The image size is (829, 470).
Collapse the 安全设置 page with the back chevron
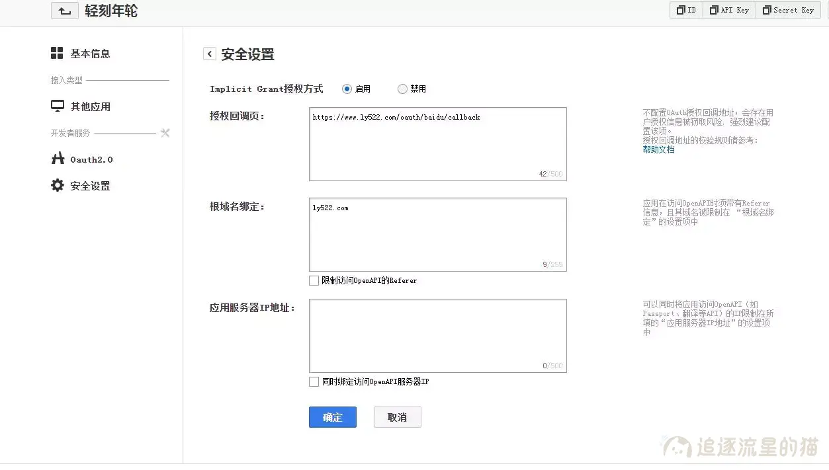[x=209, y=54]
